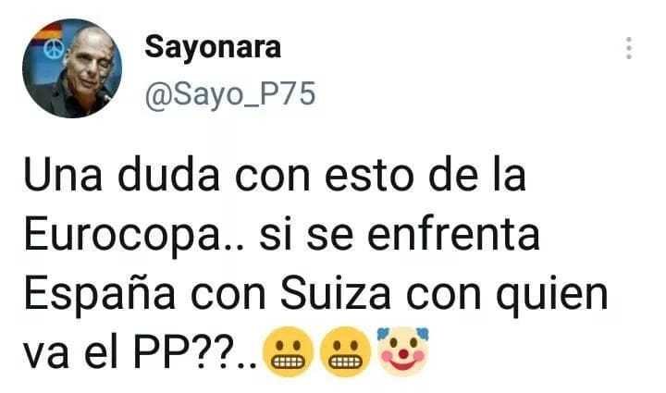Click the word duda in the tweet
666x393 pixels.
click(x=168, y=176)
